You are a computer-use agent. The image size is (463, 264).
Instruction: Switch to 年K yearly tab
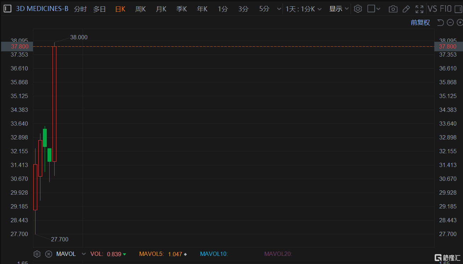(202, 9)
